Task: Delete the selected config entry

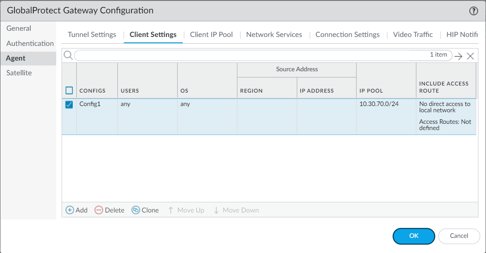Action: (109, 210)
